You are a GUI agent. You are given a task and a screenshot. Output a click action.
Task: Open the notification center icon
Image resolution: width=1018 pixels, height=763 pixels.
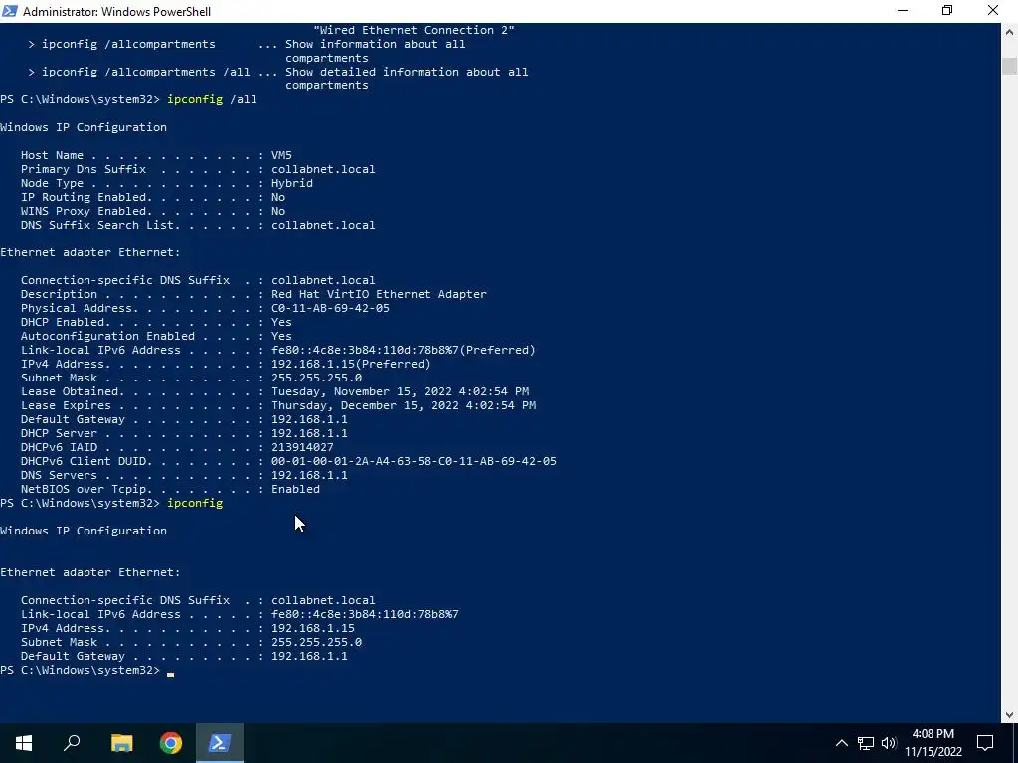pos(985,743)
